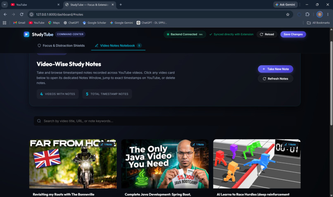Click the browser address bar URL
This screenshot has width=333, height=197.
point(59,14)
